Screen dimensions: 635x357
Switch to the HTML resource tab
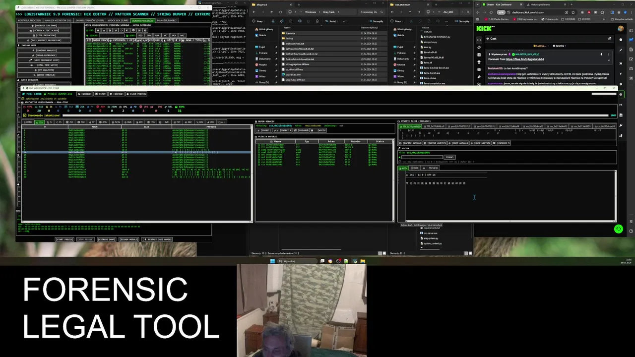pos(28,122)
